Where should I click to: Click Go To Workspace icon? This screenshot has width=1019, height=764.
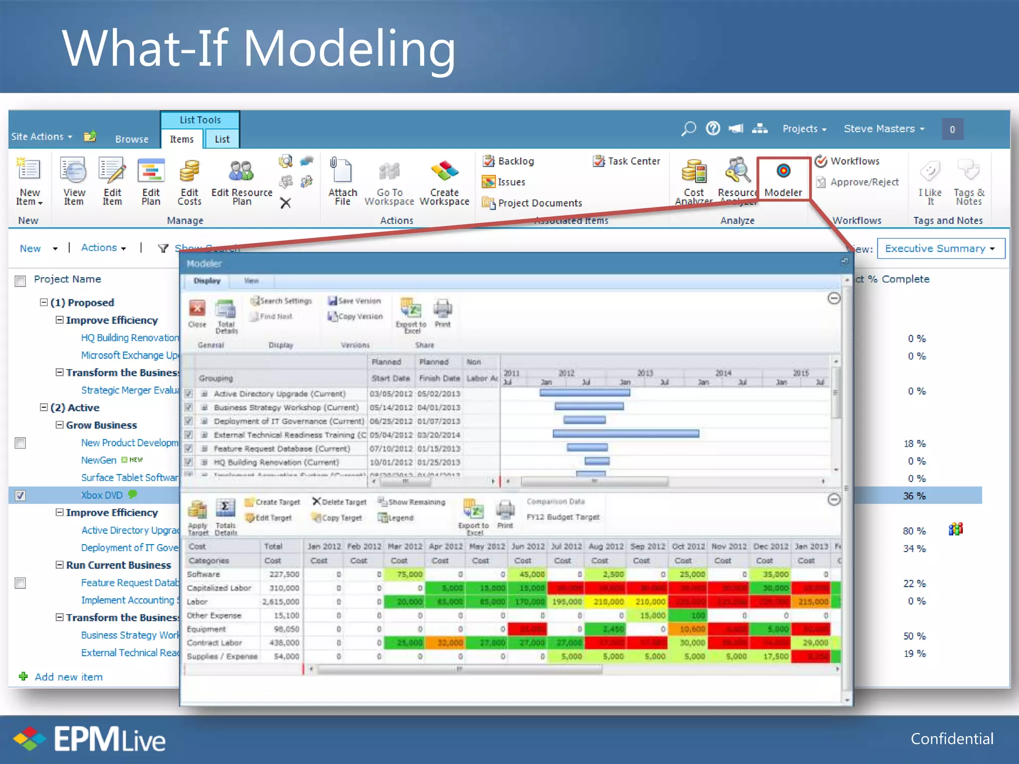389,171
